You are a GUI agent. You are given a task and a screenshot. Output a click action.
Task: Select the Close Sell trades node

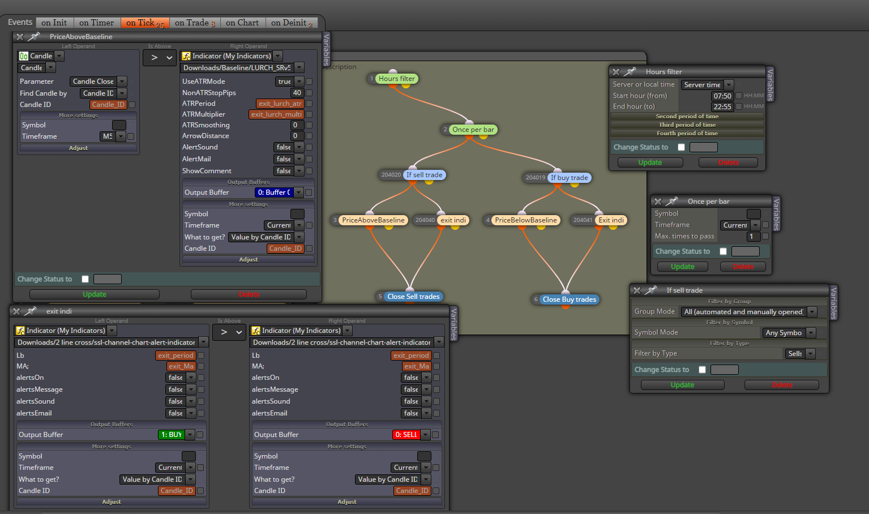point(413,297)
